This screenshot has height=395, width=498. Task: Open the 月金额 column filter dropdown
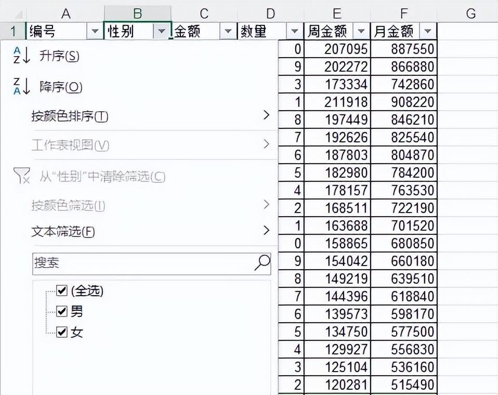point(428,31)
